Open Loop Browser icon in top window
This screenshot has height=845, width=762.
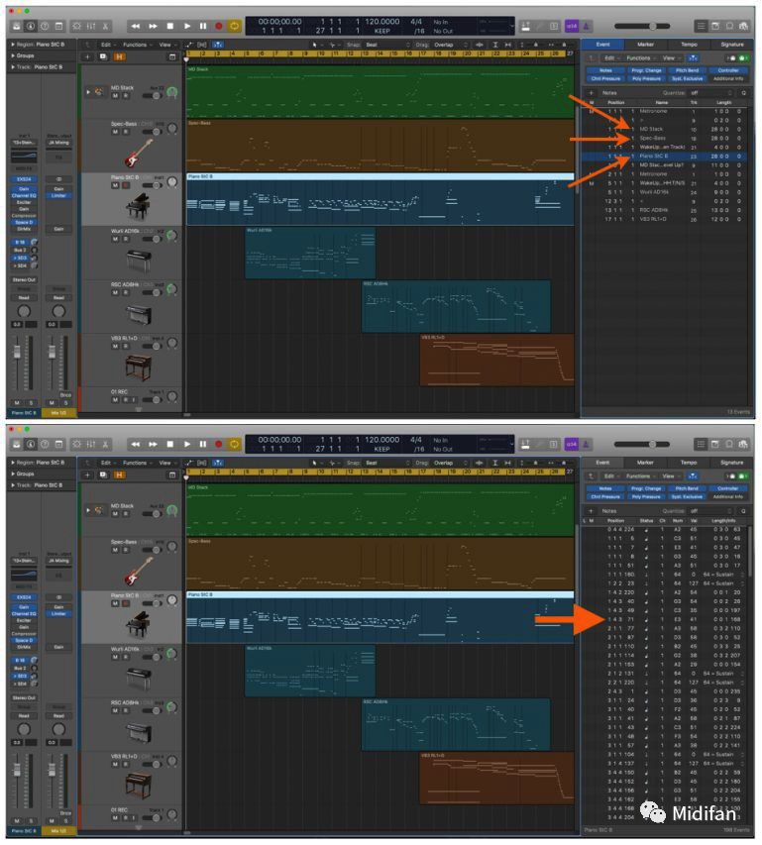click(729, 26)
